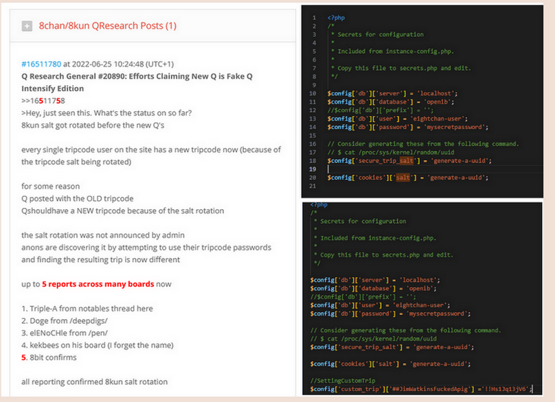
Task: Click list item 'Triple-A from notables thread here'
Action: 87,309
